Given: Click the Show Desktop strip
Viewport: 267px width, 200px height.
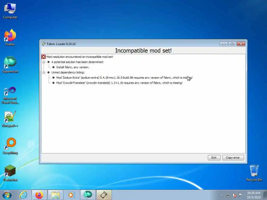Looking at the screenshot, I should point(265,195).
